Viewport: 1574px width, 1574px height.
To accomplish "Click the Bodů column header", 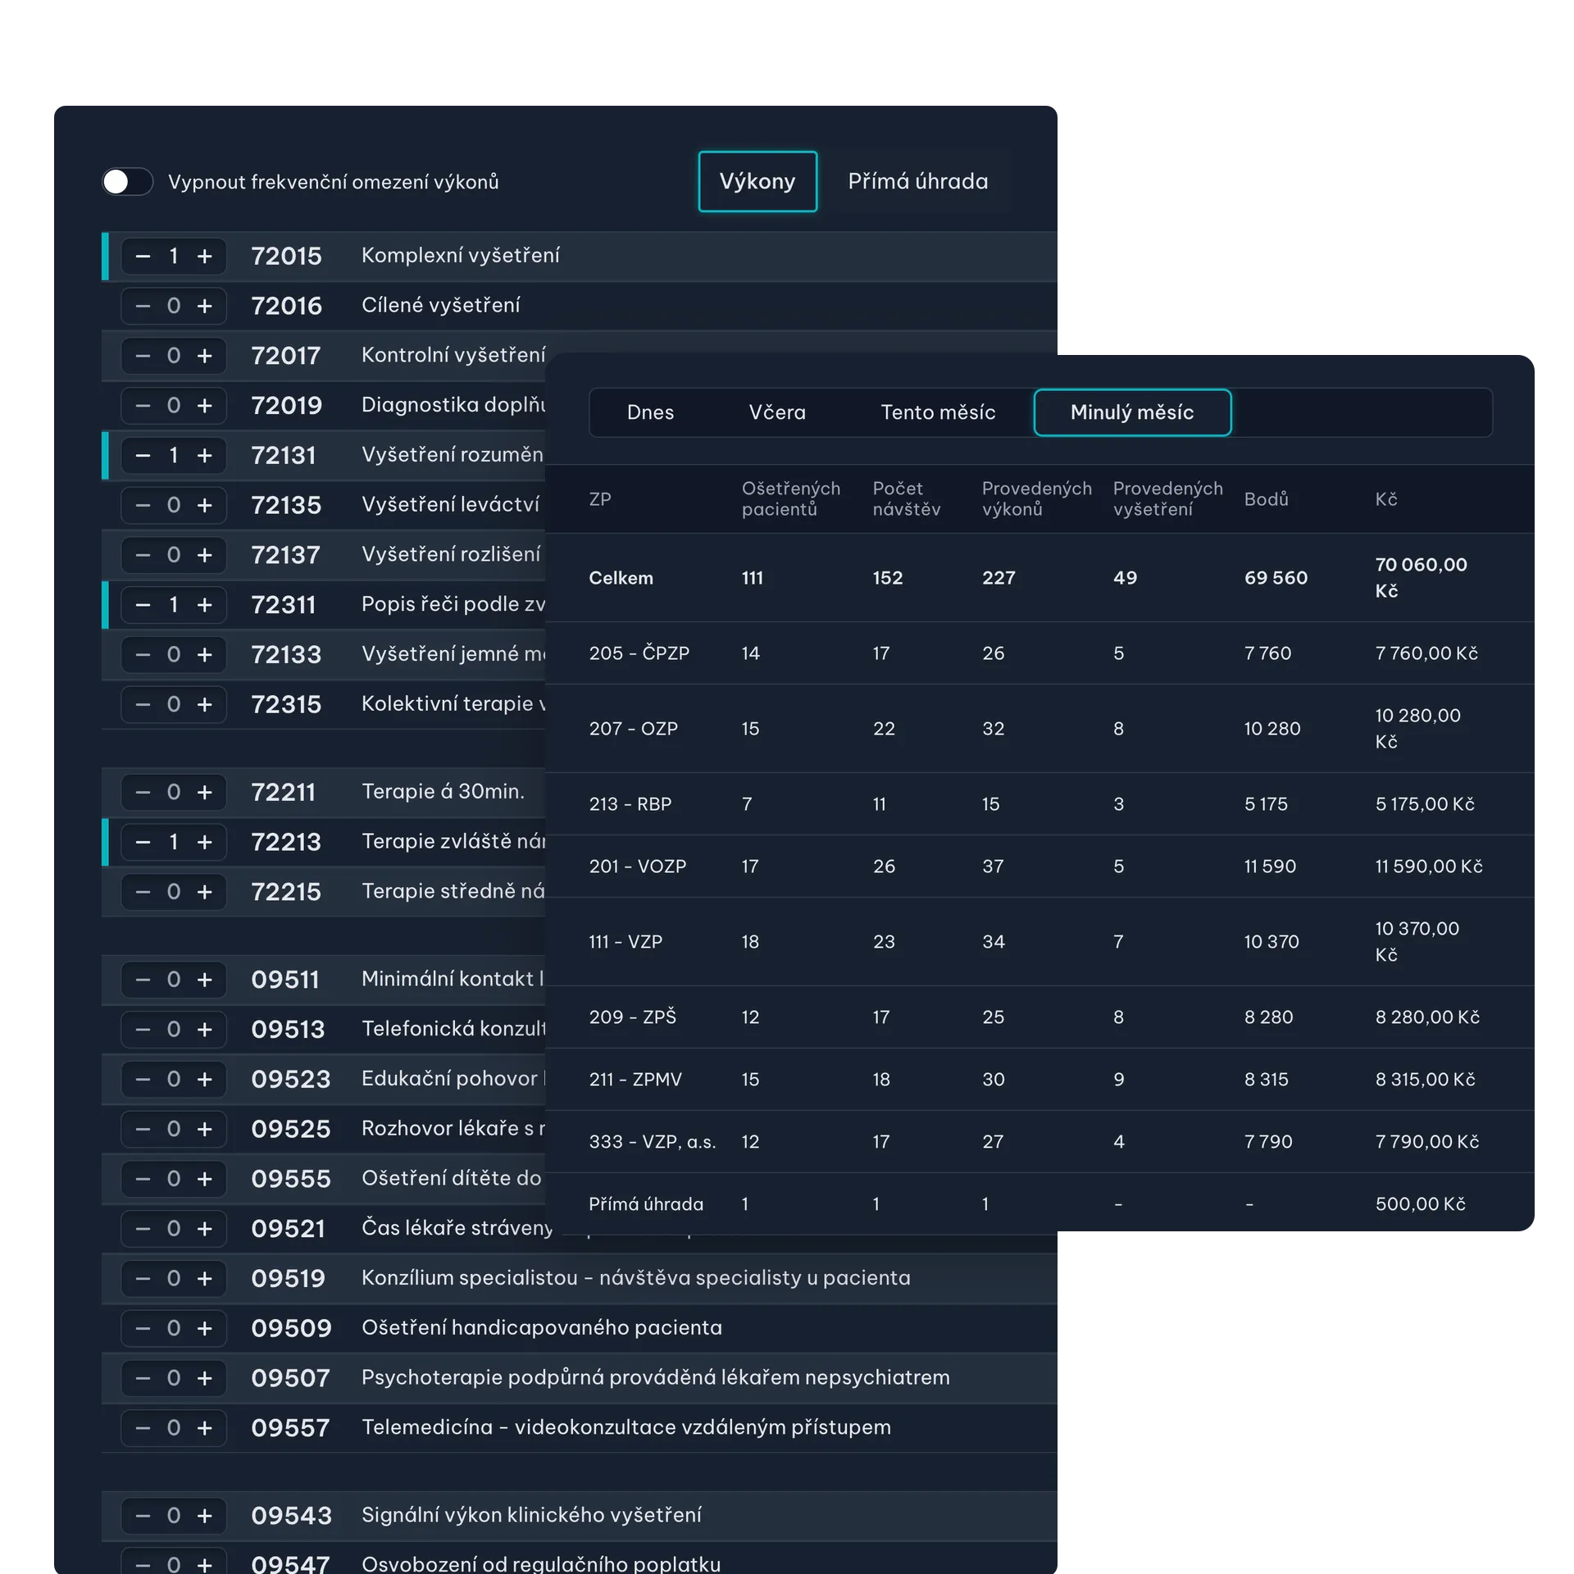I will (x=1266, y=499).
